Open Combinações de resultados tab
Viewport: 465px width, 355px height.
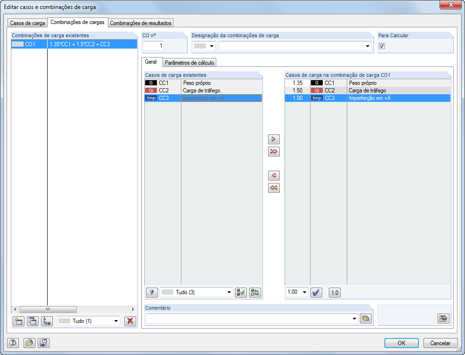(x=140, y=23)
